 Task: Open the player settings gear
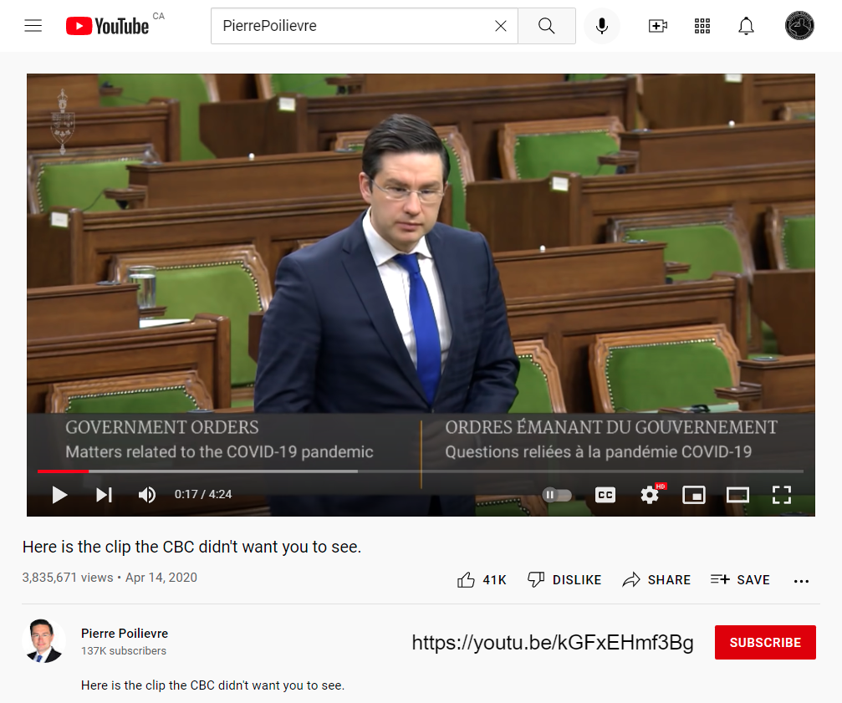650,494
